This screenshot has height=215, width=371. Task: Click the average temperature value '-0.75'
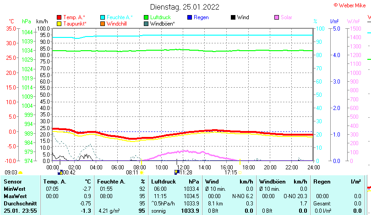[85, 204]
